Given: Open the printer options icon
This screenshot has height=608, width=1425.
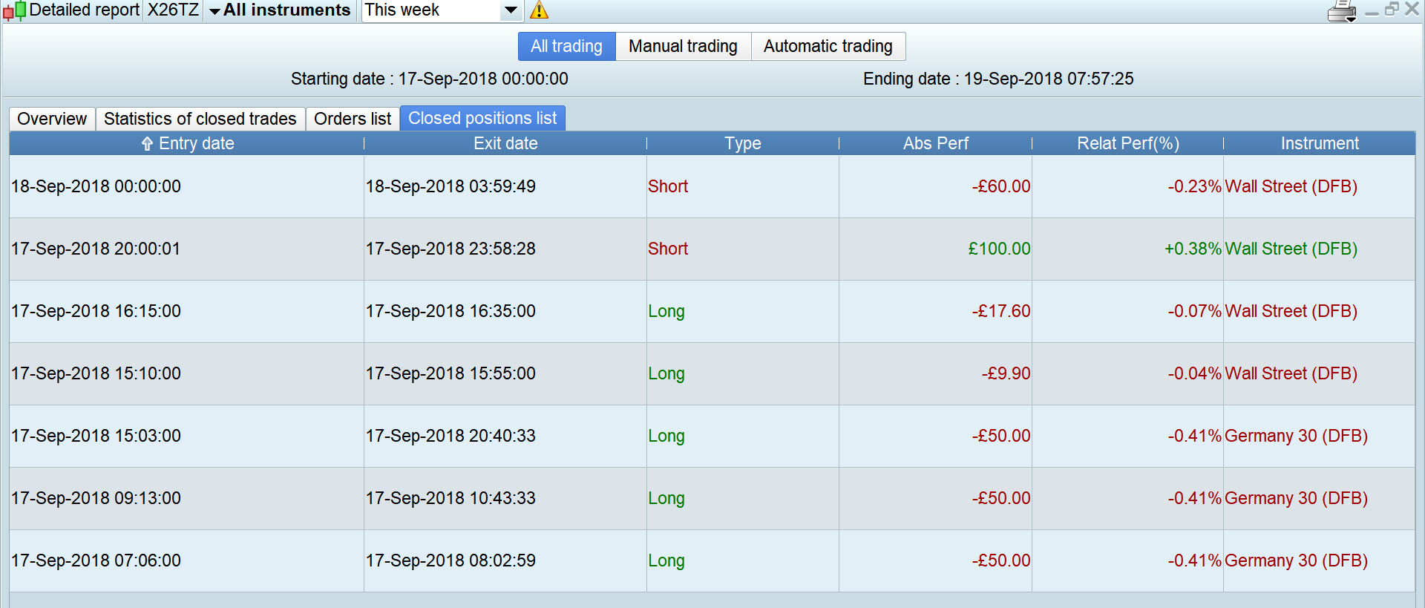Looking at the screenshot, I should click(x=1342, y=12).
